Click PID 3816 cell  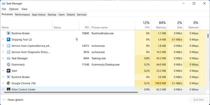86,52
